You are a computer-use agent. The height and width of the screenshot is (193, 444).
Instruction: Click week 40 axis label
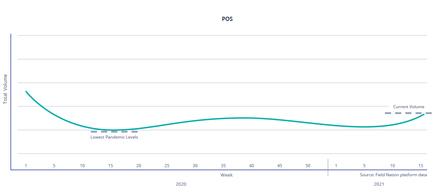tap(251, 165)
